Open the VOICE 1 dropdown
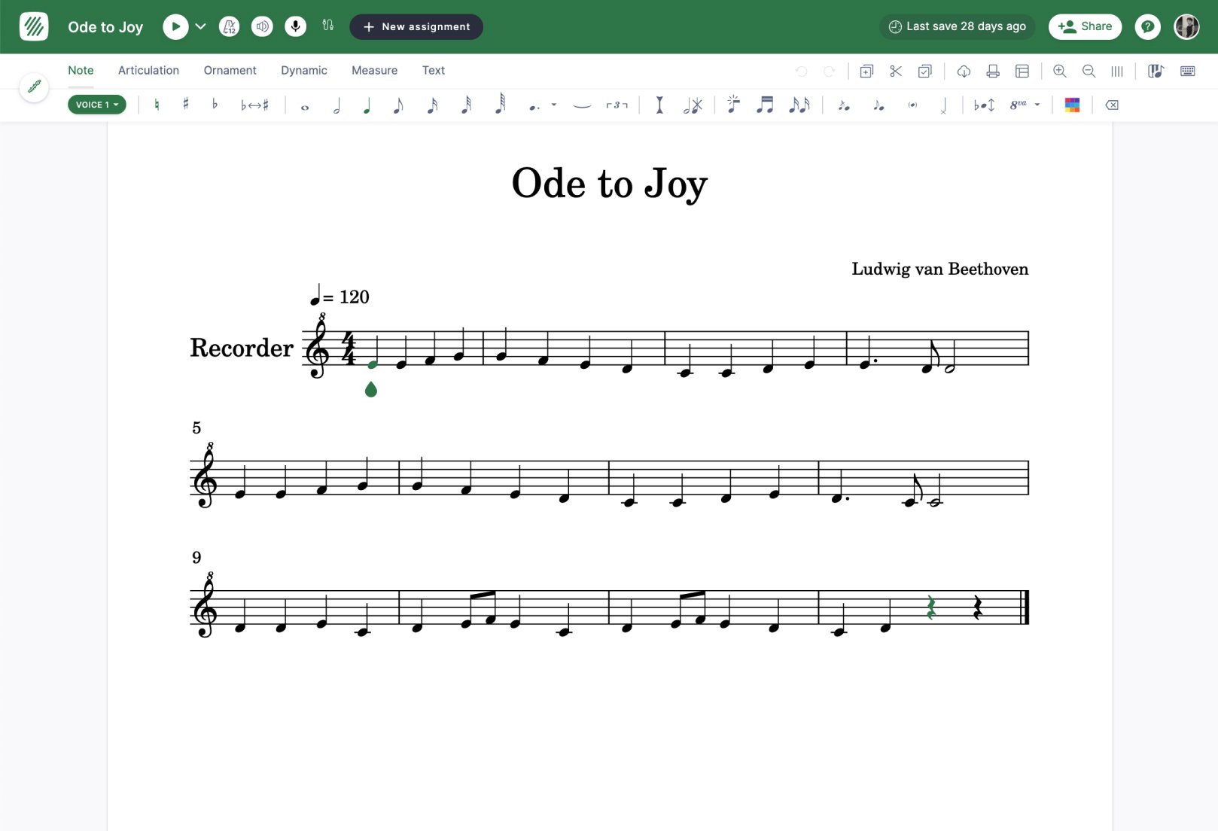This screenshot has width=1218, height=831. tap(97, 105)
